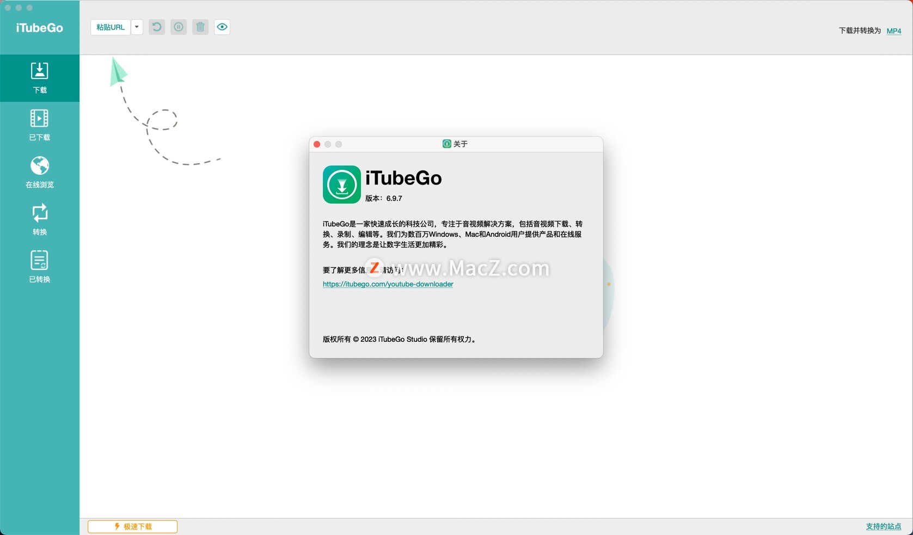Close the 关于 About dialog
This screenshot has height=535, width=913.
click(x=317, y=144)
